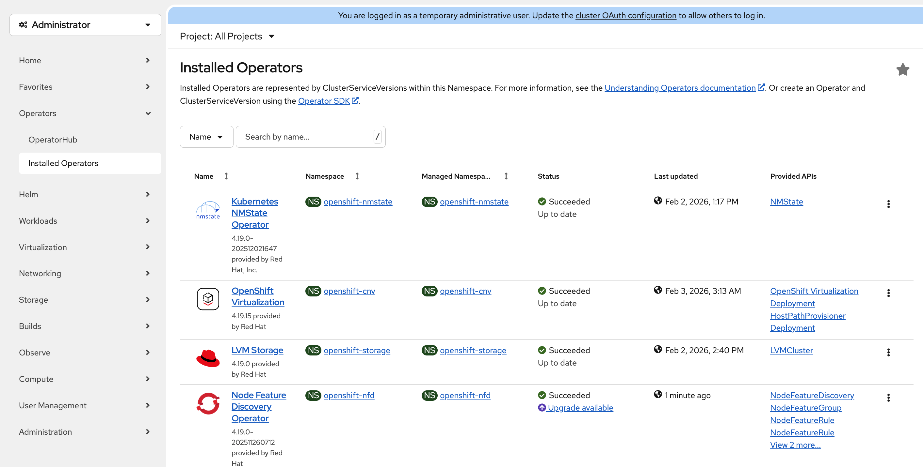Open openshift-nfd namespace link in Namespace column

click(349, 396)
